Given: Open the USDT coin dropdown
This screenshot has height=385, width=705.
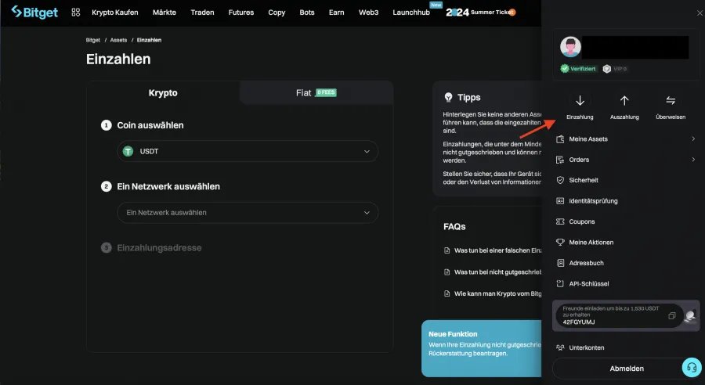Looking at the screenshot, I should [248, 151].
